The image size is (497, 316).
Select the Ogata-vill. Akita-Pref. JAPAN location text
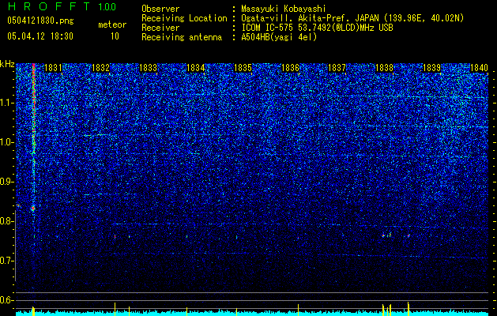click(352, 18)
